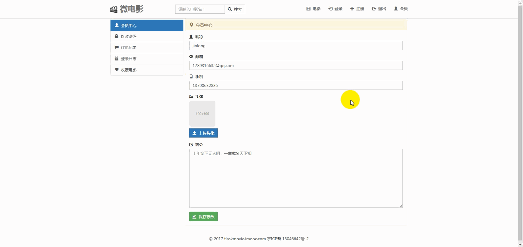This screenshot has height=247, width=523.
Task: Click the 微电影 site title
Action: (x=131, y=9)
